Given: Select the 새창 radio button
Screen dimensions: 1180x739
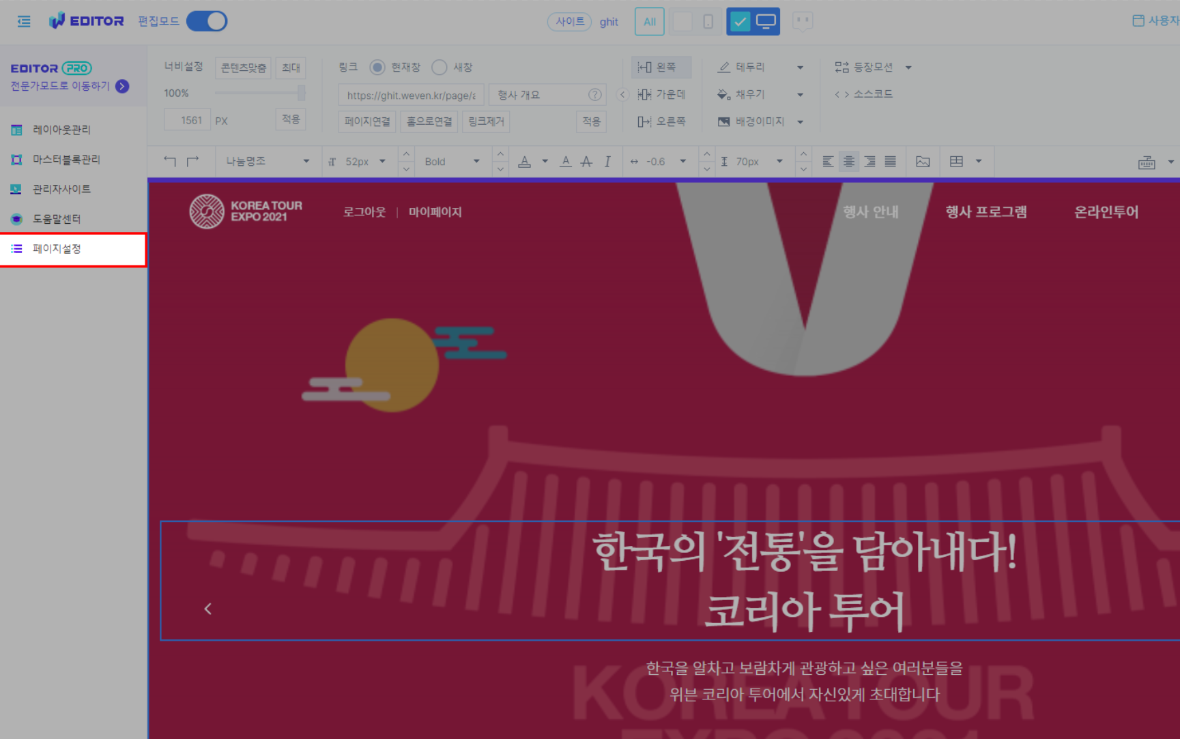Looking at the screenshot, I should [440, 67].
